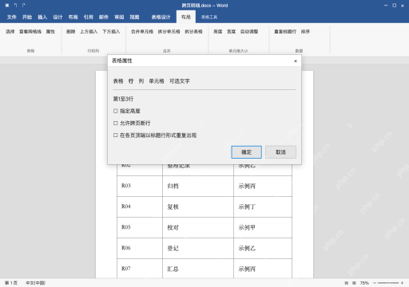The image size is (409, 287).
Task: Switch to the 单元格 dialog tab
Action: click(x=157, y=81)
